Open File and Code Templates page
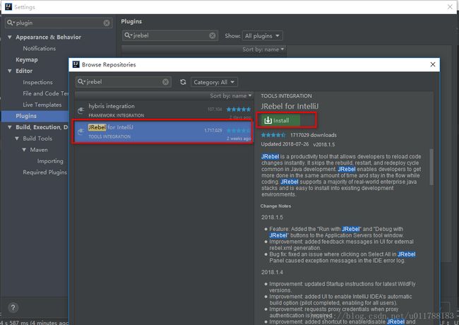 pyautogui.click(x=45, y=93)
